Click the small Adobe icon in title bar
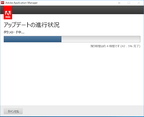Image resolution: width=144 pixels, height=117 pixels. point(3,3)
